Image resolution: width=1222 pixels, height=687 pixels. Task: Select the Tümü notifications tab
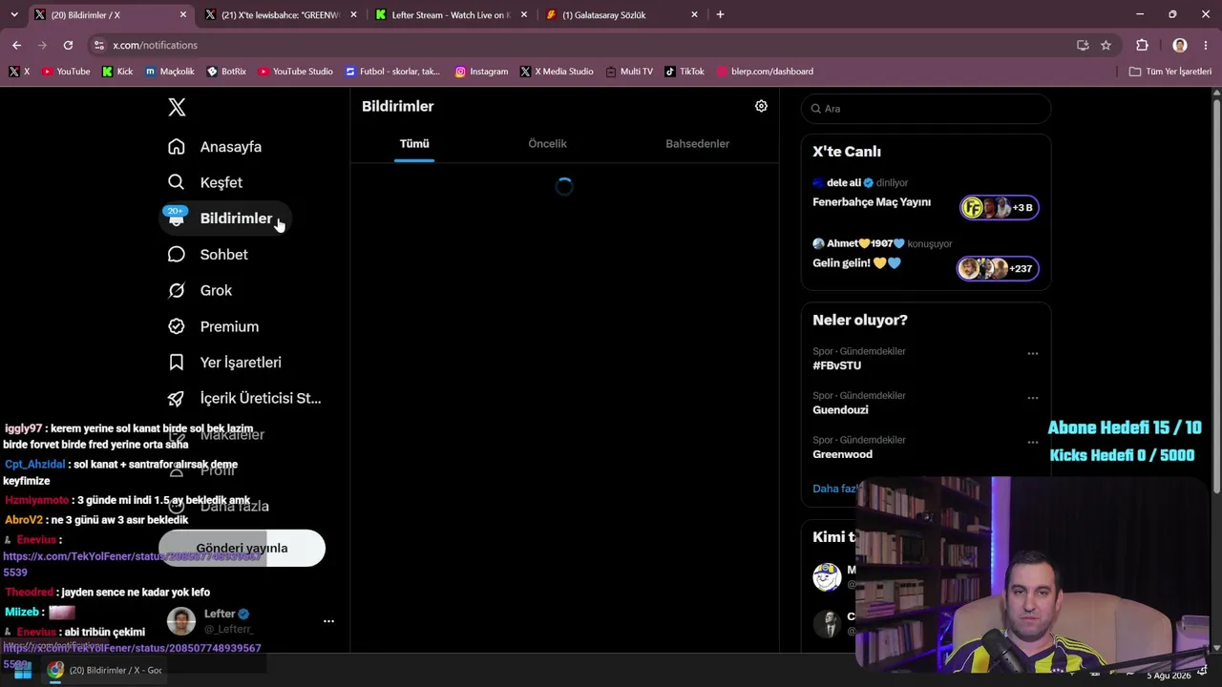tap(414, 144)
